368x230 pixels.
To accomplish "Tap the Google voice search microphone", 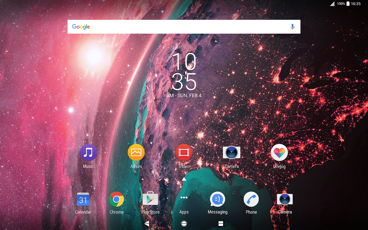I will click(x=292, y=27).
